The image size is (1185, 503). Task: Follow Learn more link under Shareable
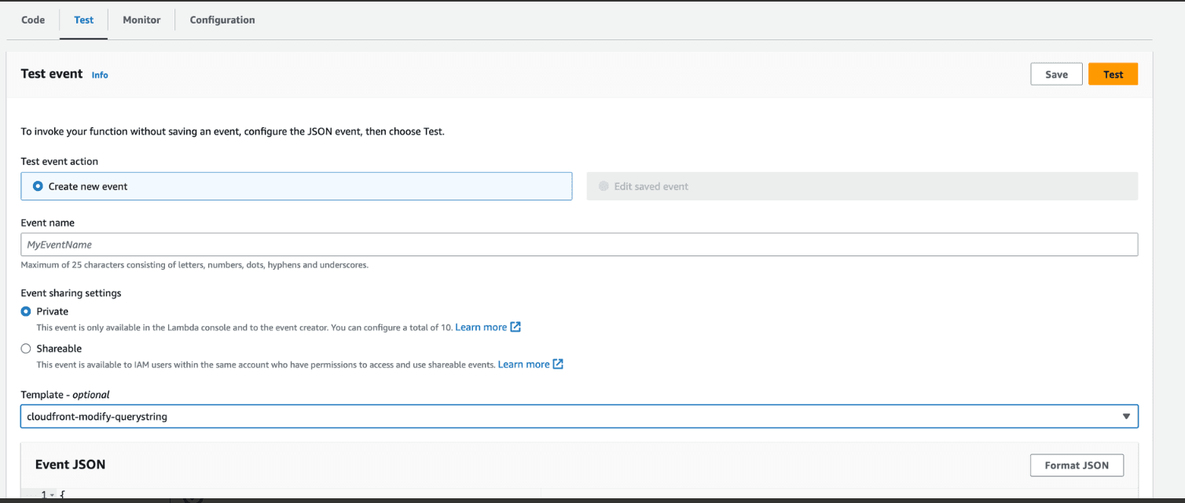pos(523,364)
